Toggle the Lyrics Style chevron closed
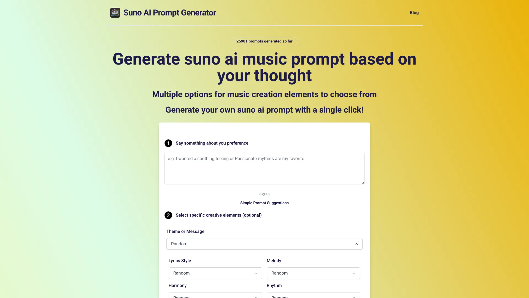Image resolution: width=529 pixels, height=298 pixels. [x=256, y=273]
